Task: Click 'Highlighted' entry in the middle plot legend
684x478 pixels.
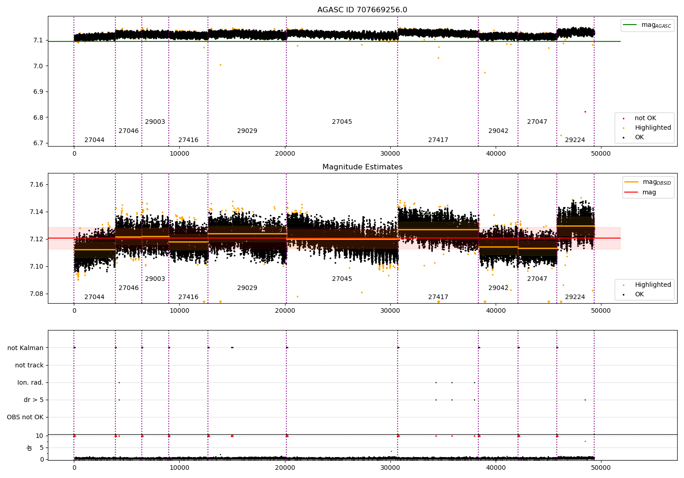Action: (653, 285)
